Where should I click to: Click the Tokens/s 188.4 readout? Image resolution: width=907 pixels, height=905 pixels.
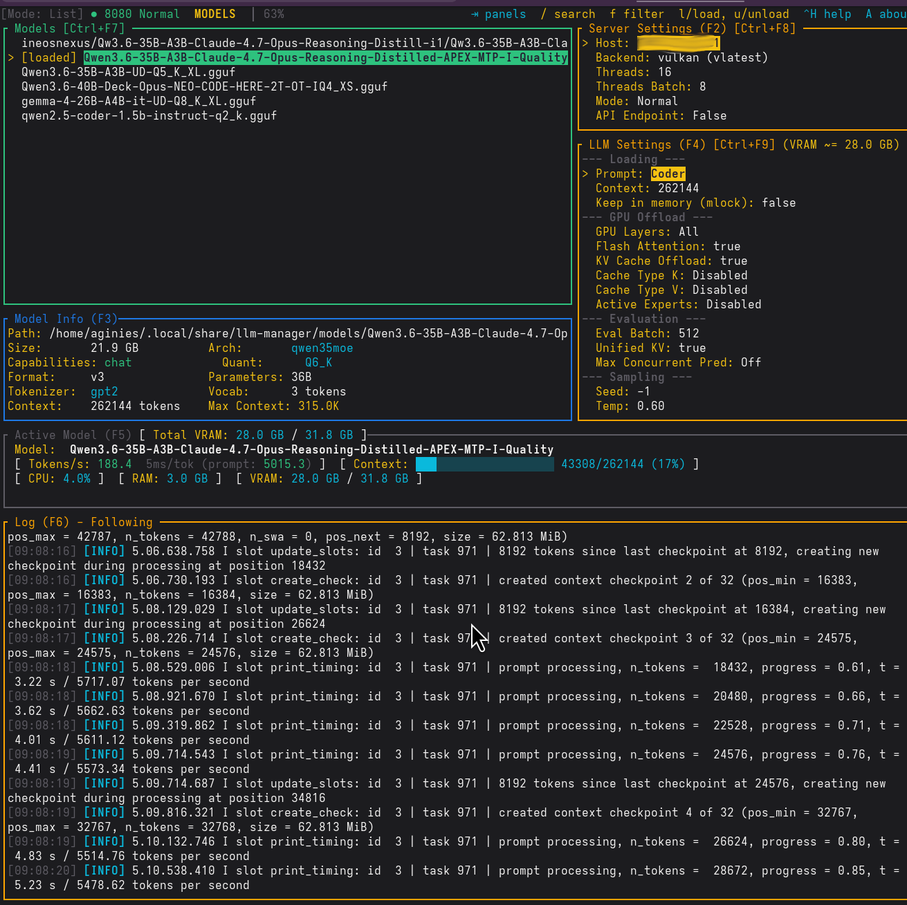pyautogui.click(x=80, y=464)
